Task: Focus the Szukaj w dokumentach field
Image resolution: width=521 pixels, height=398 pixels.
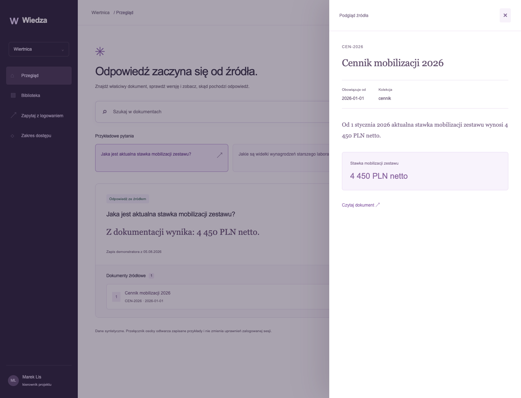Action: (212, 112)
